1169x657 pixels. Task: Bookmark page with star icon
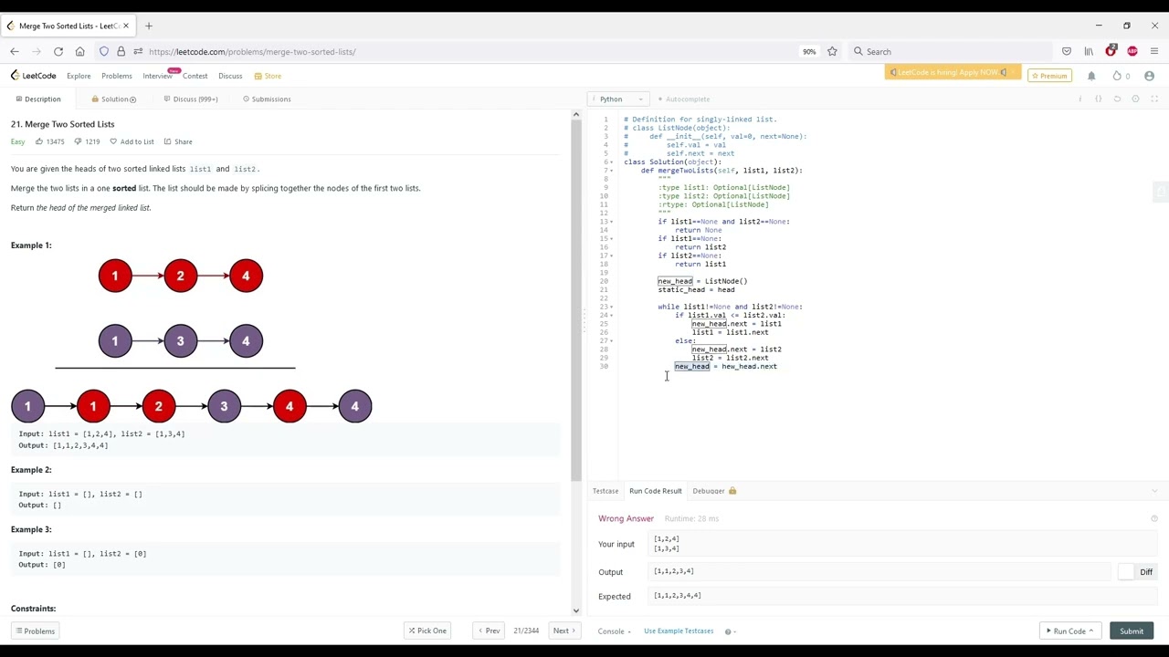pos(832,52)
